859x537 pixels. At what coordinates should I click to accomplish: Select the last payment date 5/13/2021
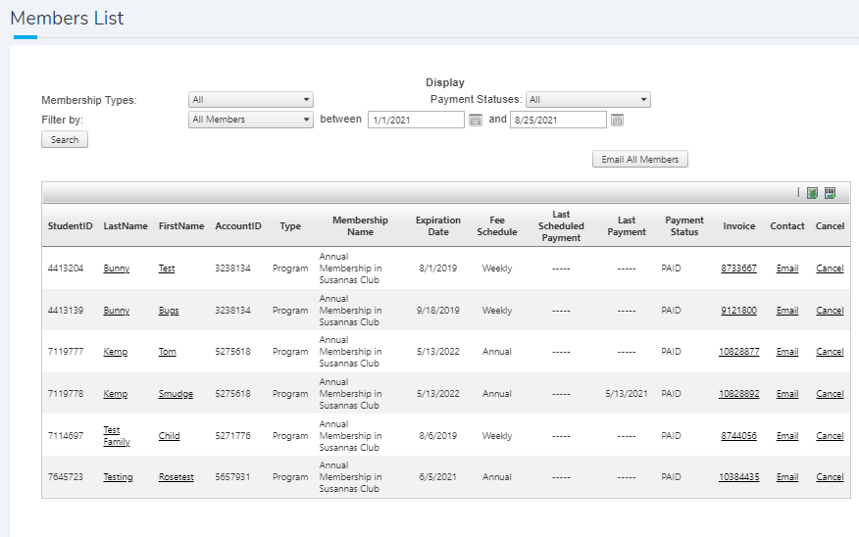[x=627, y=394]
